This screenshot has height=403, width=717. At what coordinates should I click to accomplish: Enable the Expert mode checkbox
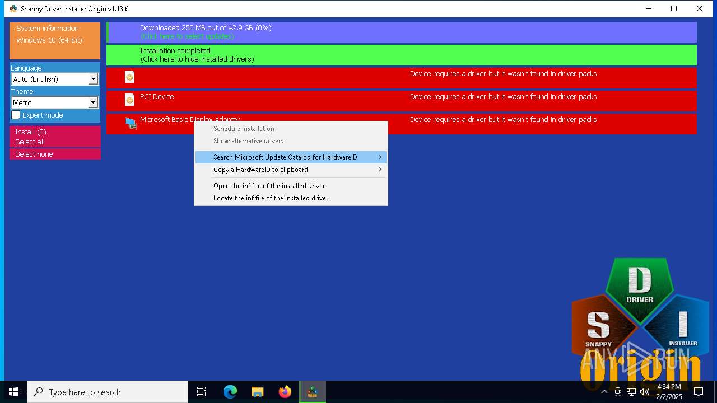[16, 115]
